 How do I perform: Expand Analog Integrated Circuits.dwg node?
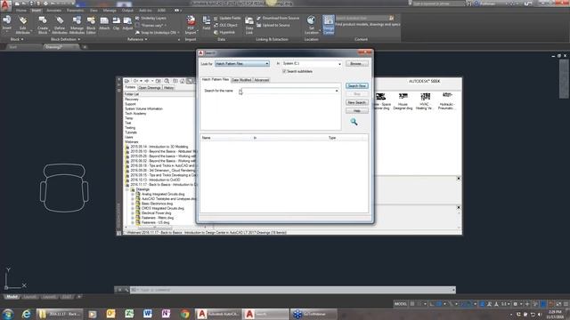pyautogui.click(x=133, y=194)
